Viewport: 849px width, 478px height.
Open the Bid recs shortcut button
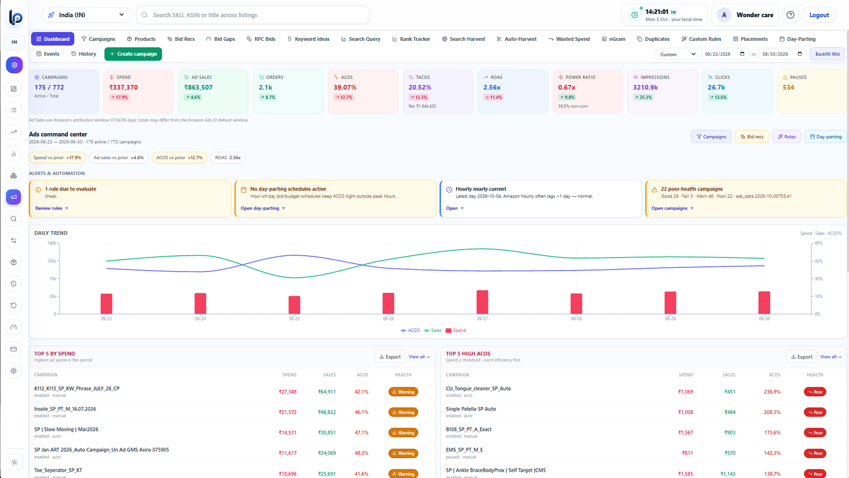coord(752,137)
